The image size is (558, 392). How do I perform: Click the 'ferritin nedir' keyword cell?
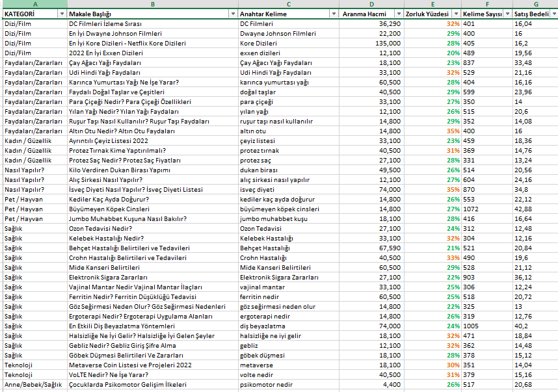tap(289, 296)
